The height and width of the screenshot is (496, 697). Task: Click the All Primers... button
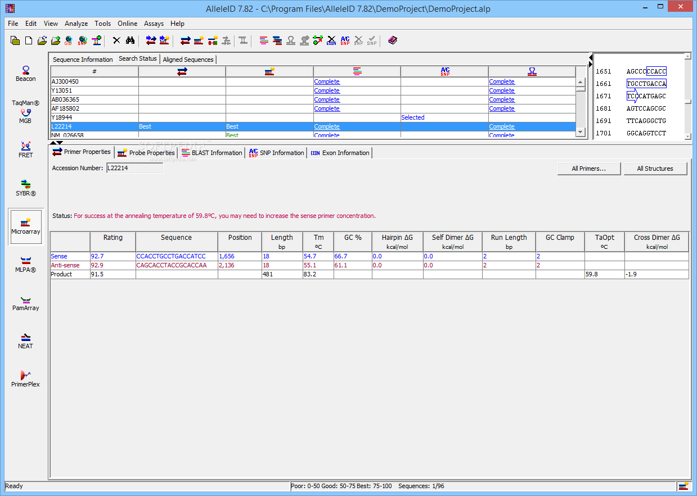[x=589, y=169]
